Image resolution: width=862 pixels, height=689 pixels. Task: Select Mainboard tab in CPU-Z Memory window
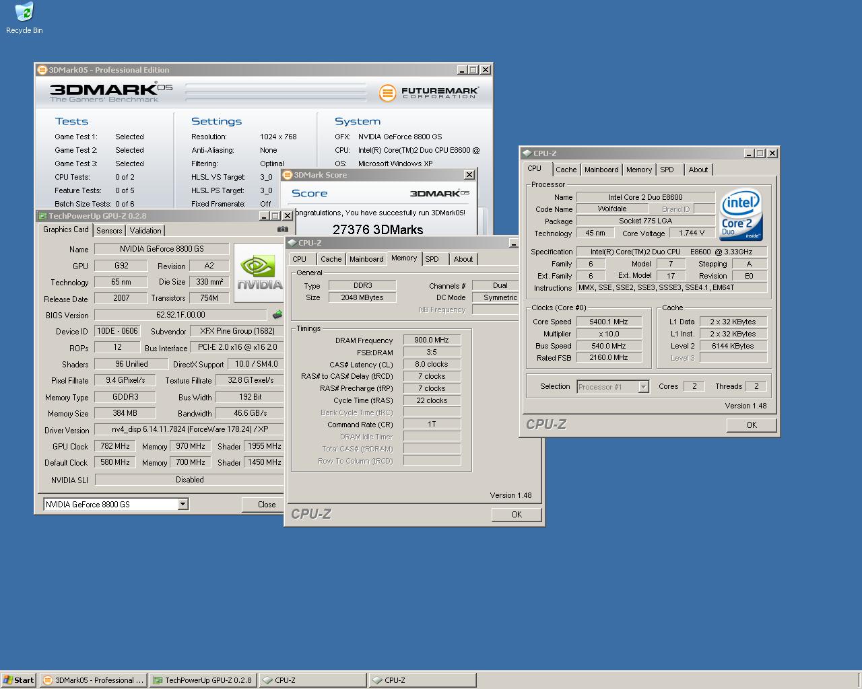(366, 259)
